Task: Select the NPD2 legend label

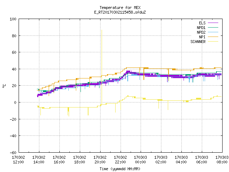Action: [201, 32]
